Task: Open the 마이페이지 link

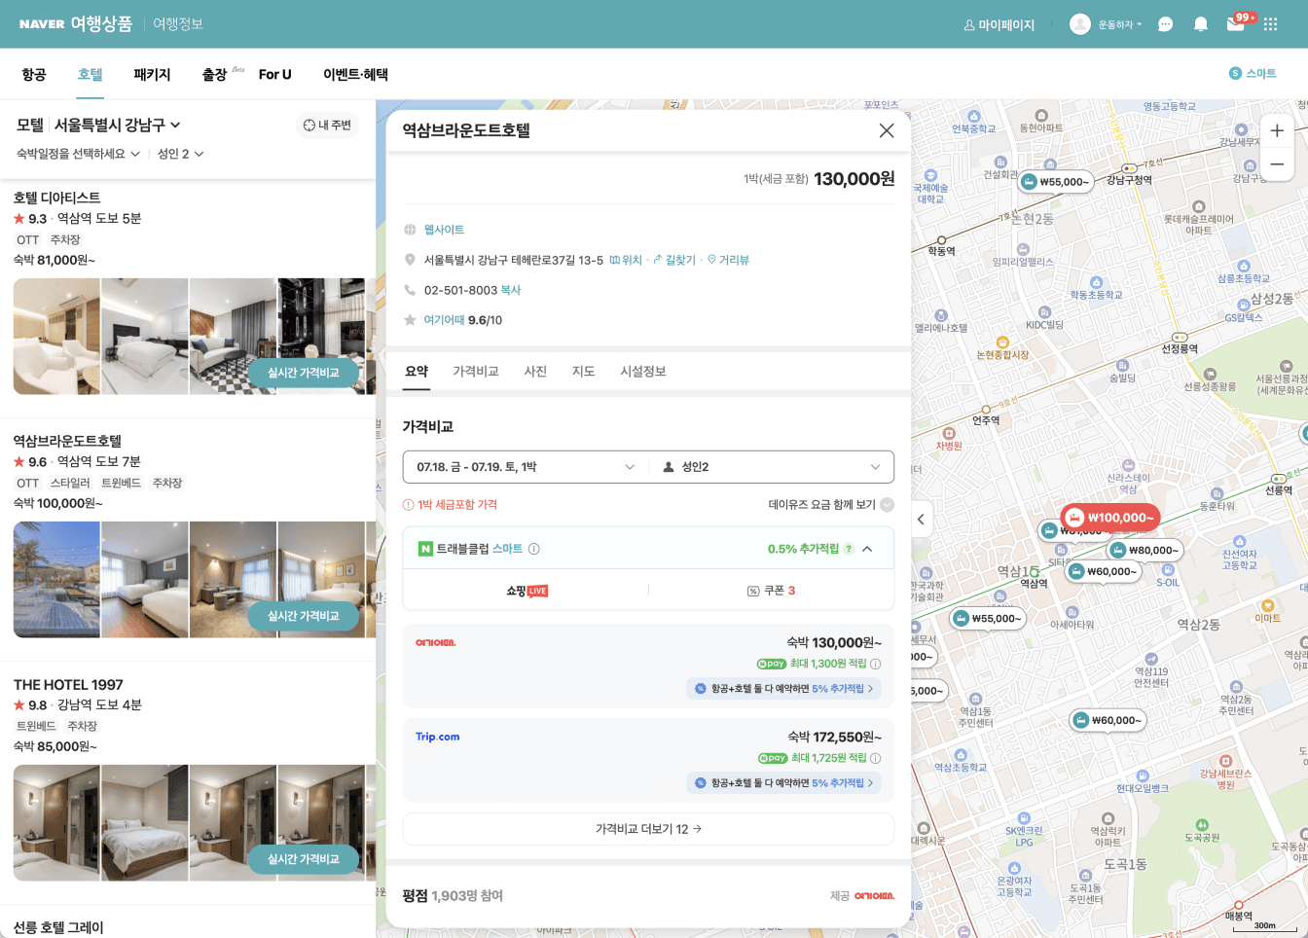Action: [x=999, y=24]
